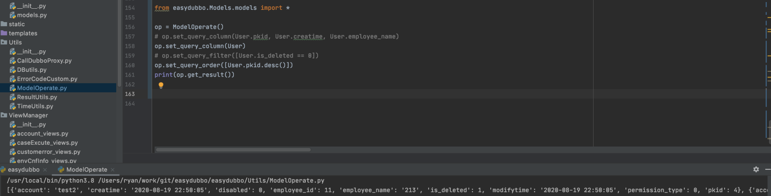Close the easydubbo run tab
771x196 pixels.
45,170
